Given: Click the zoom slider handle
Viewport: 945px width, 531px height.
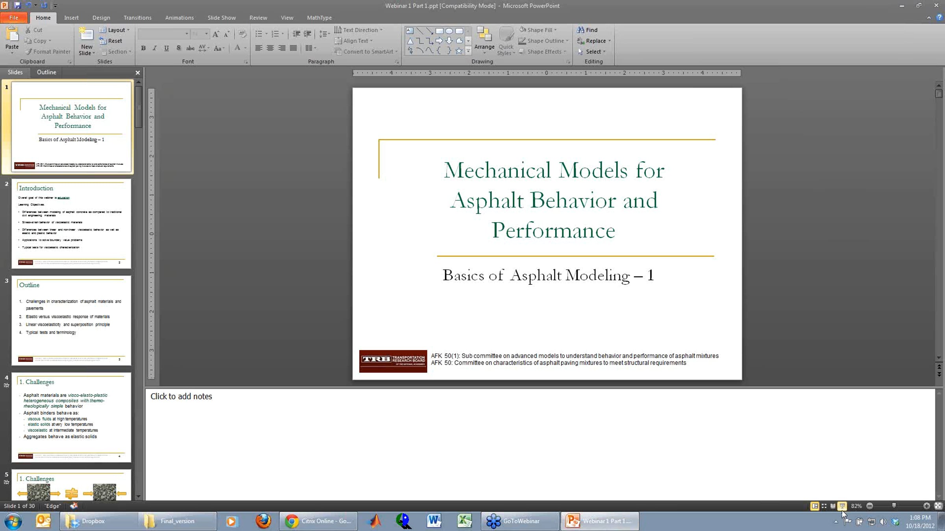Looking at the screenshot, I should (x=894, y=506).
